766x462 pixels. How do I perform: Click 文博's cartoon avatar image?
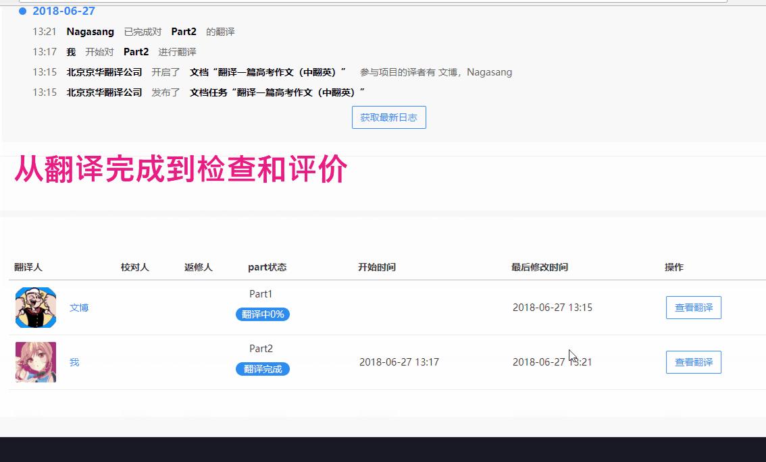35,308
